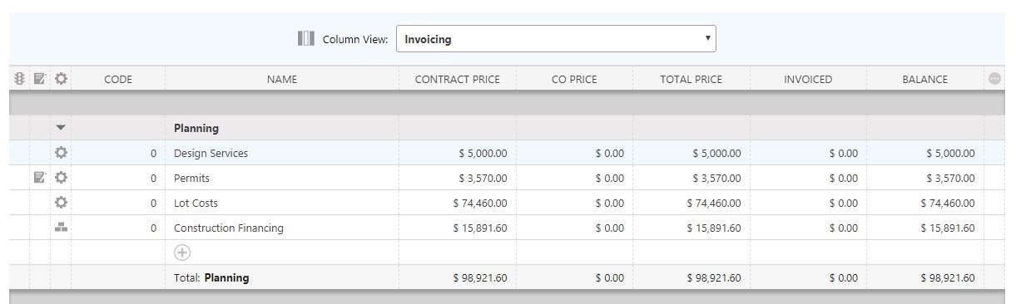Screen dimensions: 1016x304
Task: Click the hierarchy icon for Construction Financing
Action: [61, 227]
